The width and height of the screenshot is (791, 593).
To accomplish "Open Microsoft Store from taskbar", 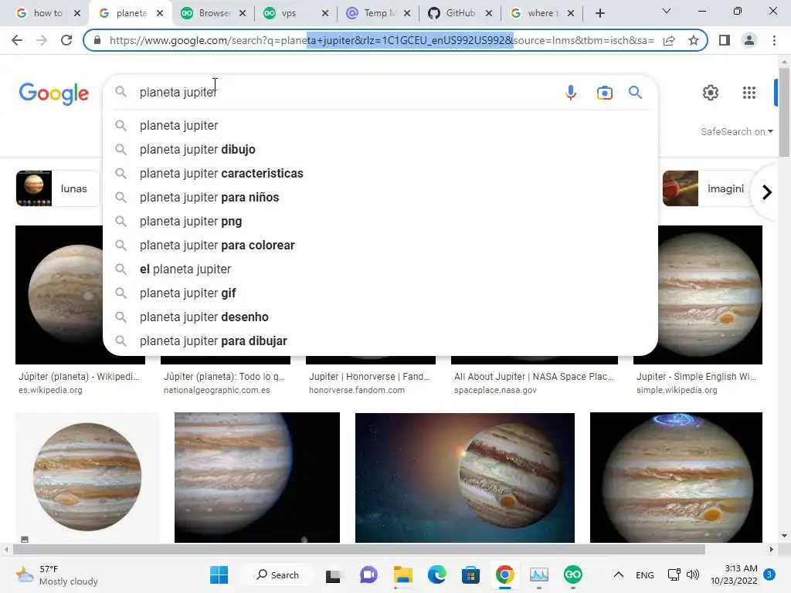I will 470,574.
